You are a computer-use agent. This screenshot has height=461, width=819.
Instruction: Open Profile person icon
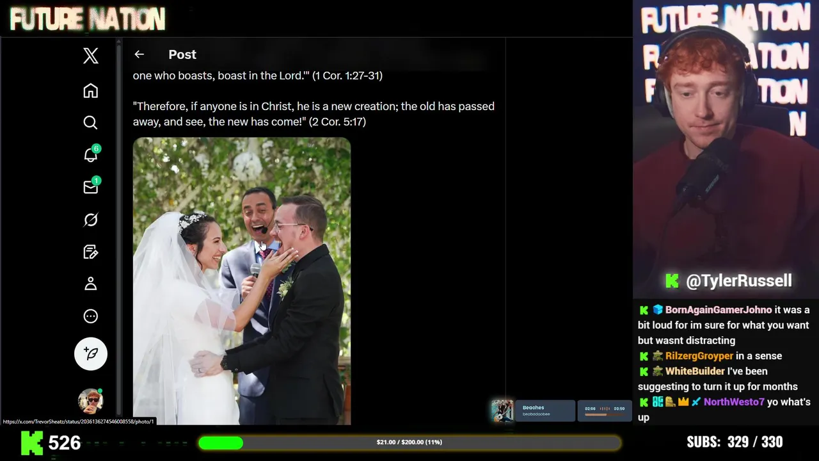click(x=91, y=284)
